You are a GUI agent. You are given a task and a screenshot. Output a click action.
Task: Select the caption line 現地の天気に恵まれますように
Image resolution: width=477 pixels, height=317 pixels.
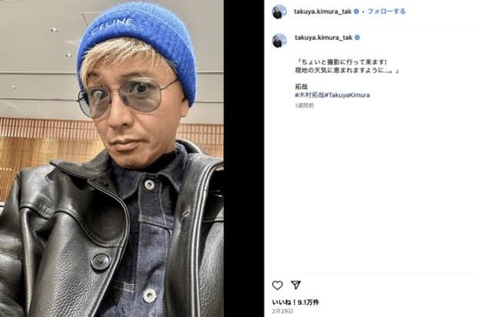[346, 70]
